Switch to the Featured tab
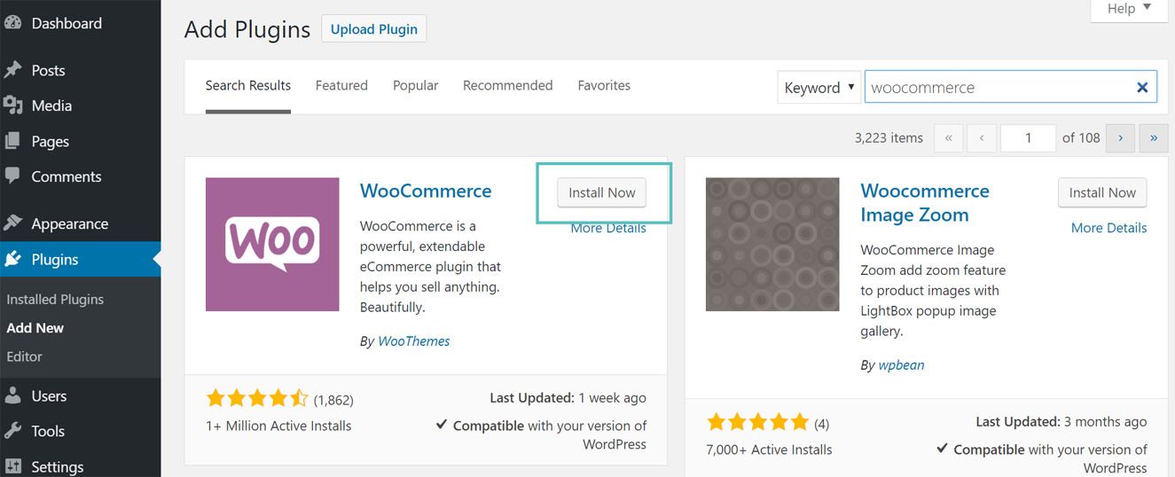The image size is (1175, 477). [x=341, y=85]
